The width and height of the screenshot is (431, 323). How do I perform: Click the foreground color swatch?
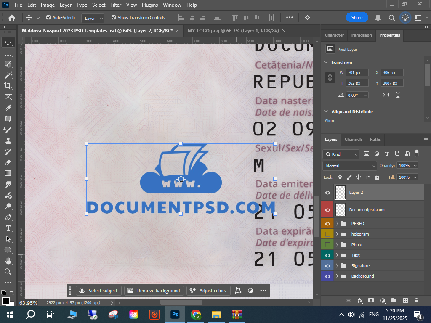[x=5, y=301]
